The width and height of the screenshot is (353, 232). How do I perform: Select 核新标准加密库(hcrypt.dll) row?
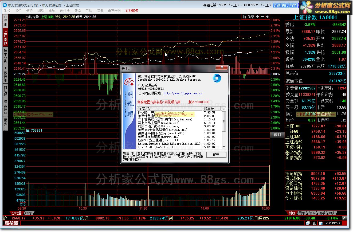[179, 137]
